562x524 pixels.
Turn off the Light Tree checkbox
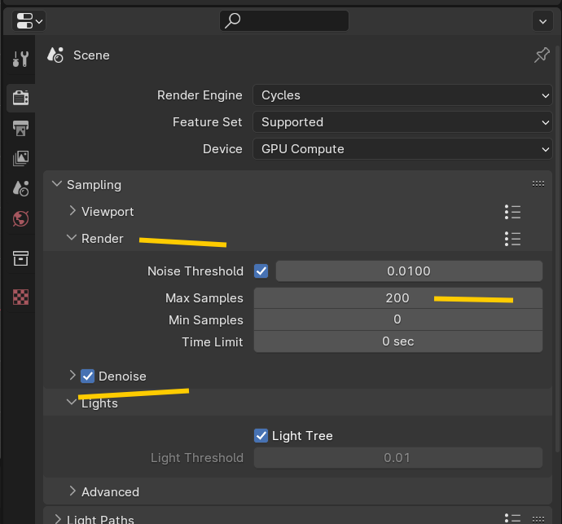(261, 435)
